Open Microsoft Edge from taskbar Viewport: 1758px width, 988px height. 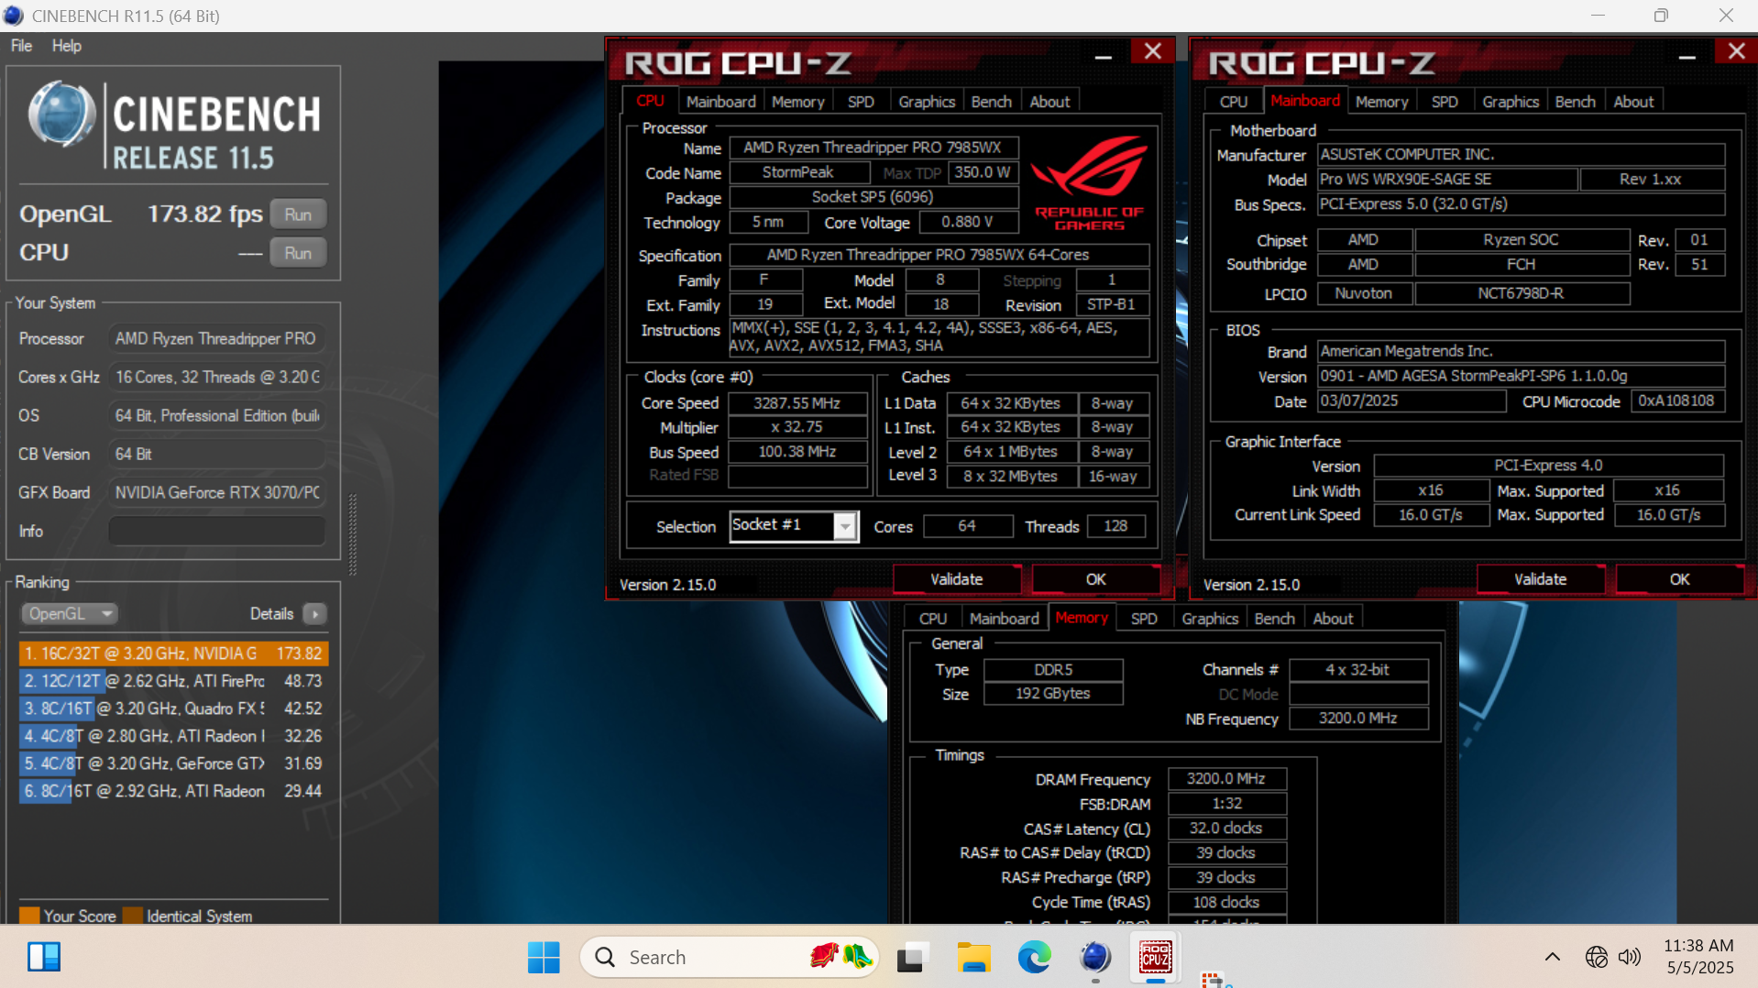1034,958
